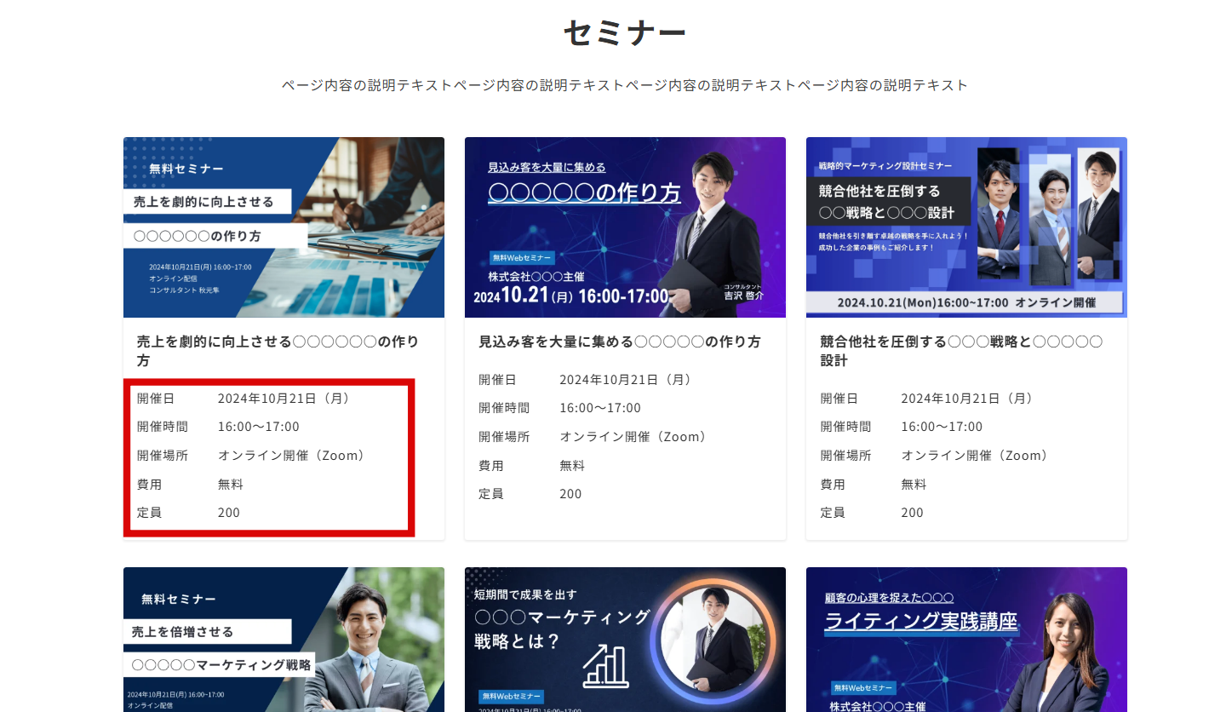Click title 競合他社を圧倒する〇〇戦略と設計

coord(961,351)
